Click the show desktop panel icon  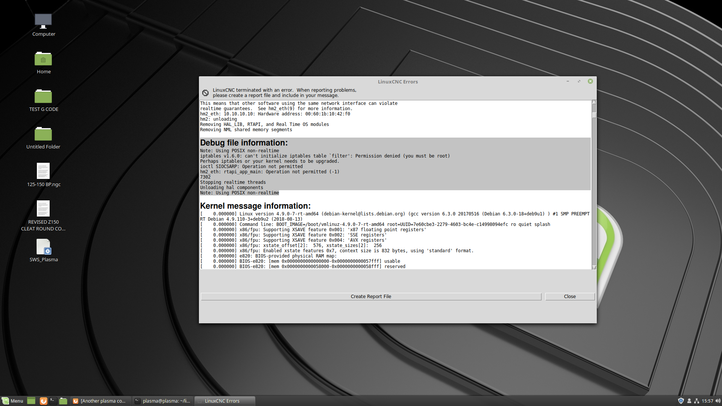pyautogui.click(x=31, y=401)
